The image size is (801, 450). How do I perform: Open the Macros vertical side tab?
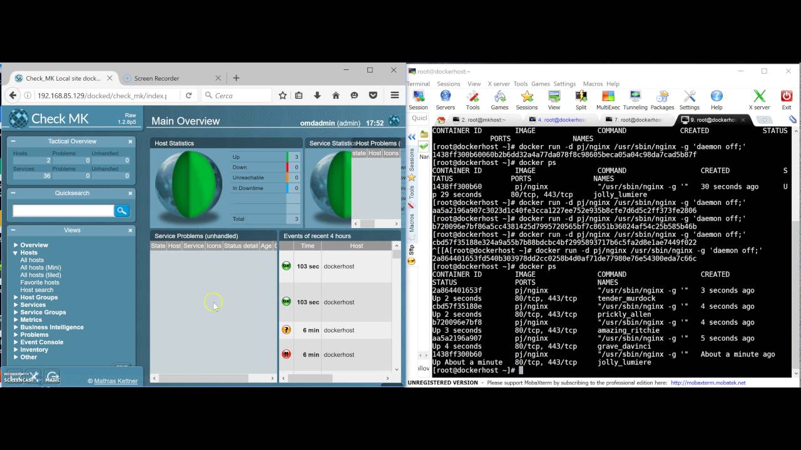click(x=412, y=222)
